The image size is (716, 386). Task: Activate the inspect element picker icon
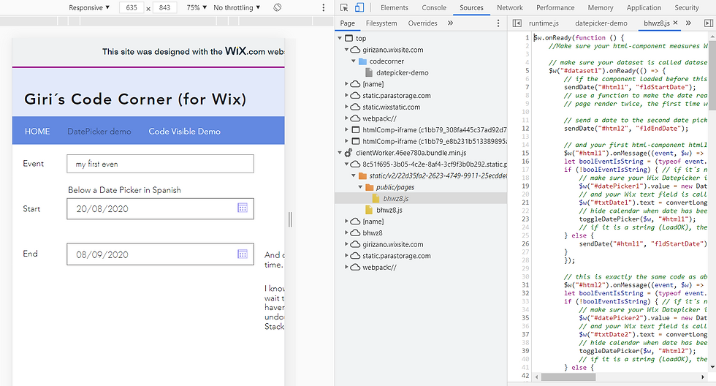[x=344, y=7]
